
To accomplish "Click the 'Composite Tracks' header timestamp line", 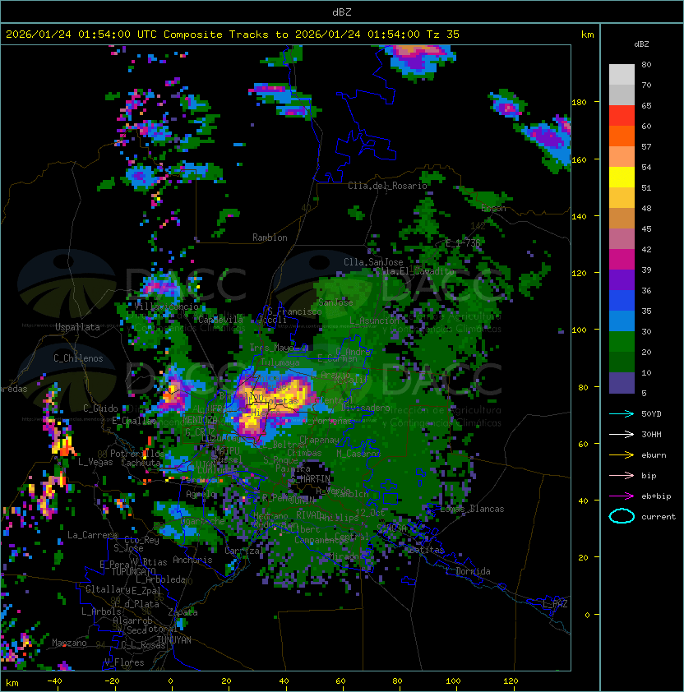I will point(233,35).
